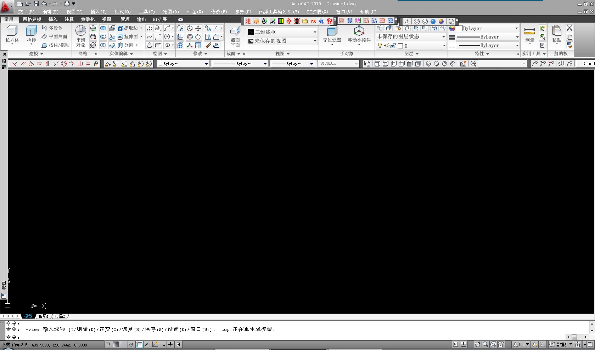Expand the 建模 panel
The width and height of the screenshot is (595, 350).
[36, 54]
